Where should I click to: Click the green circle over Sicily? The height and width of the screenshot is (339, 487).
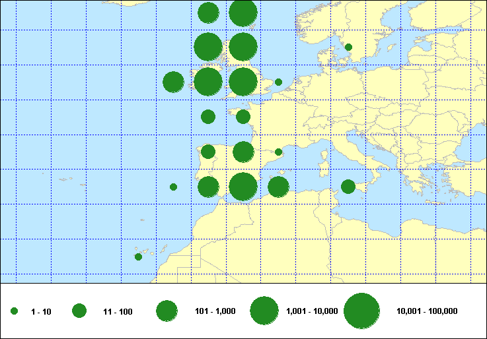[x=348, y=187]
